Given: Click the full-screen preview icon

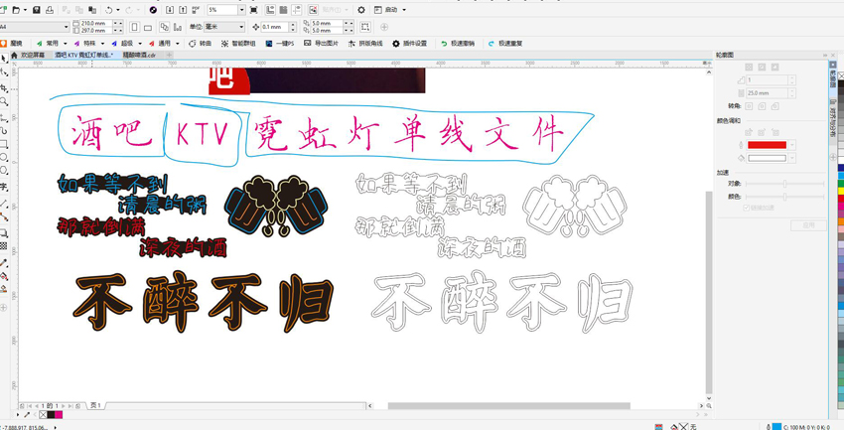Looking at the screenshot, I should click(x=253, y=10).
